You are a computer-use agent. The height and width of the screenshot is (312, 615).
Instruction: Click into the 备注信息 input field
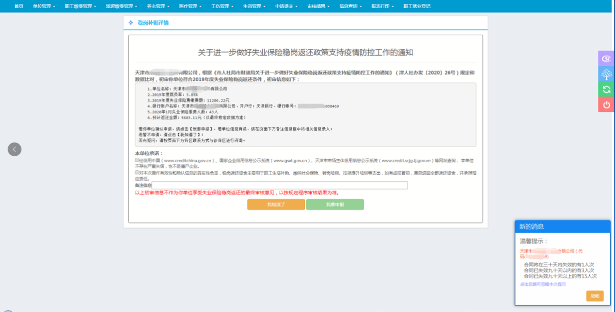tap(280, 185)
